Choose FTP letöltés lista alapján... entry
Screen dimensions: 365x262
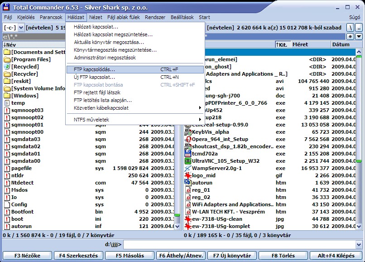[135, 100]
